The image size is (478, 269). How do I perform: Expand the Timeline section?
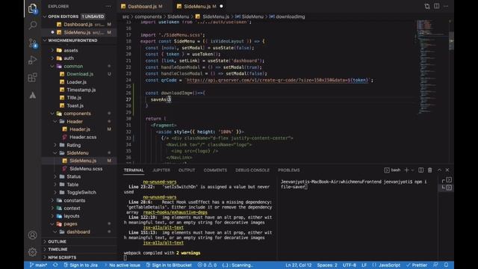point(58,249)
